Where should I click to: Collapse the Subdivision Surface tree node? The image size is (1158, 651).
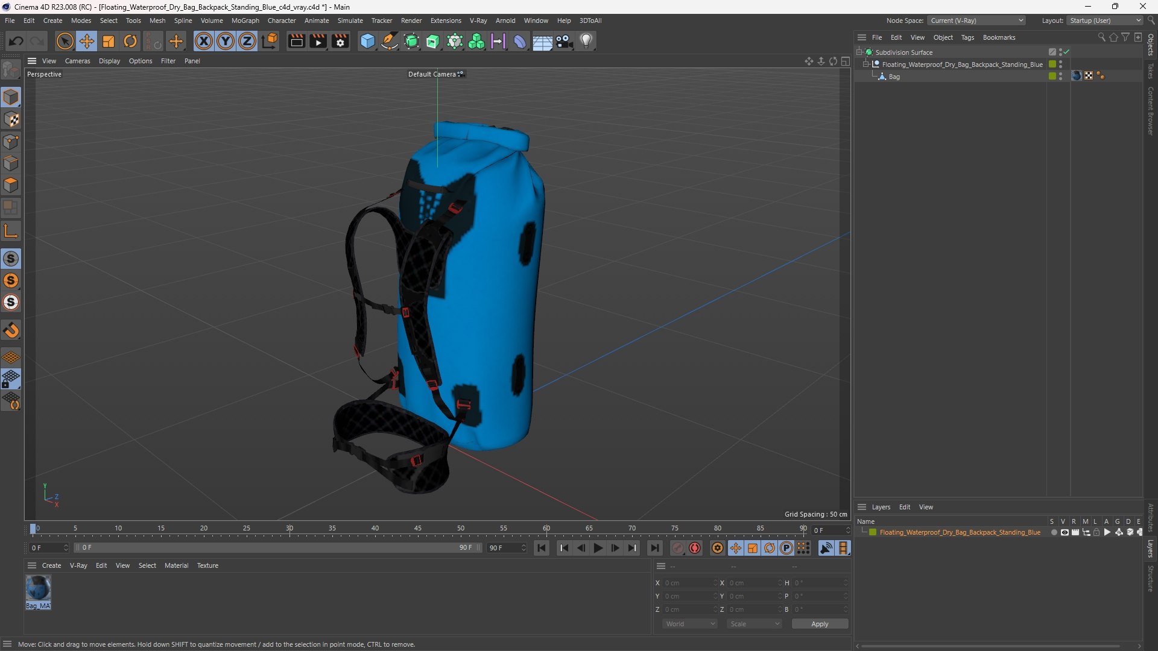tap(859, 52)
